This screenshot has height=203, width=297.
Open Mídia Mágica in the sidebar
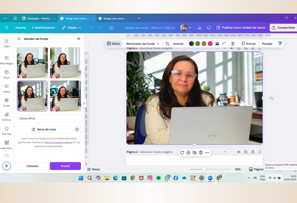pos(7,60)
